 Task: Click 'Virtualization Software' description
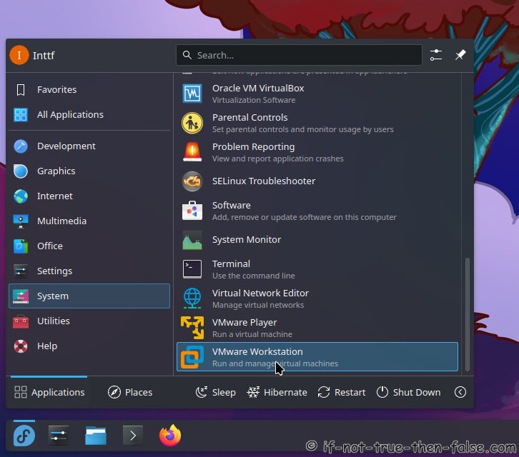point(254,100)
